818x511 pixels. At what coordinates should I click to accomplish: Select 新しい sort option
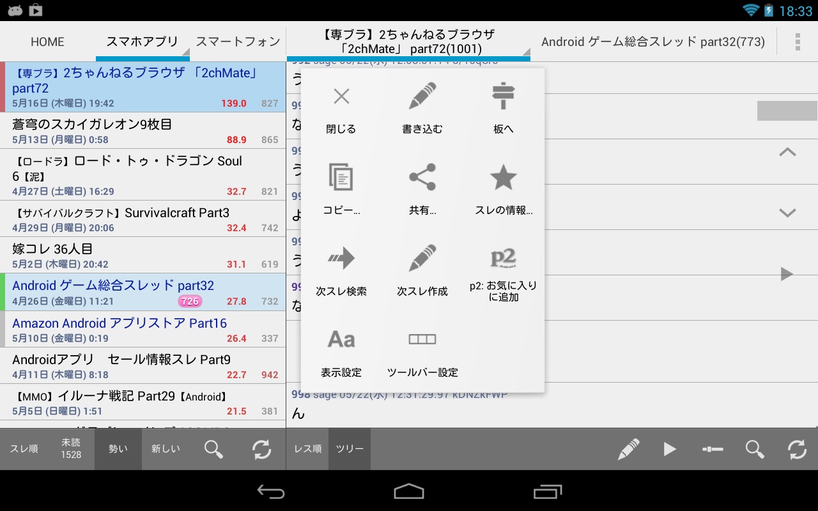point(166,449)
